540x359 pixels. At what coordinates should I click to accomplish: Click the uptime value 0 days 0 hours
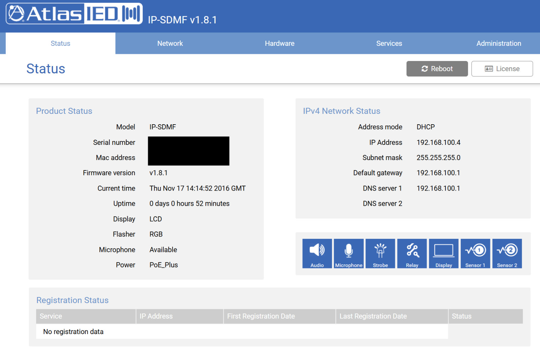coord(189,203)
